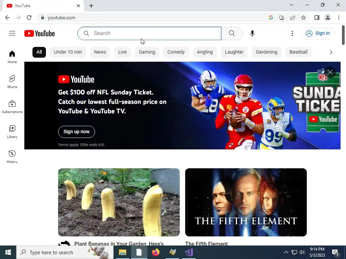Open Subscriptions from sidebar
The width and height of the screenshot is (346, 259).
(x=12, y=107)
